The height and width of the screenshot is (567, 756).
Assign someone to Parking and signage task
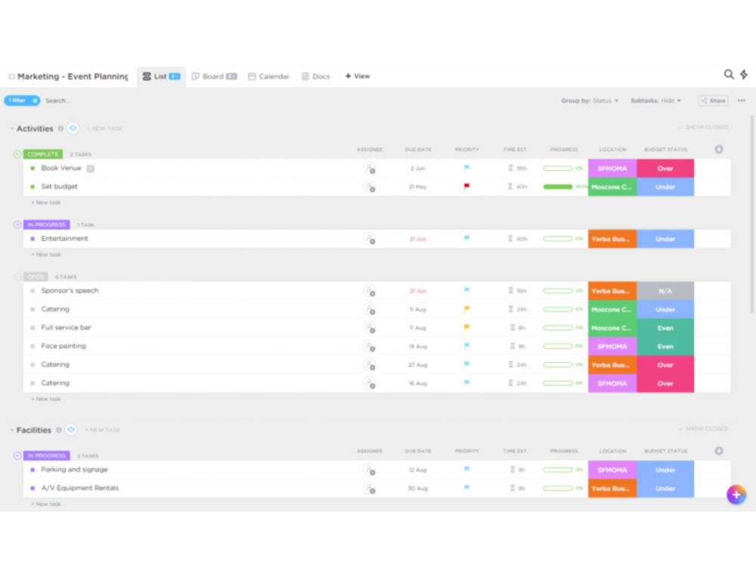(x=370, y=469)
